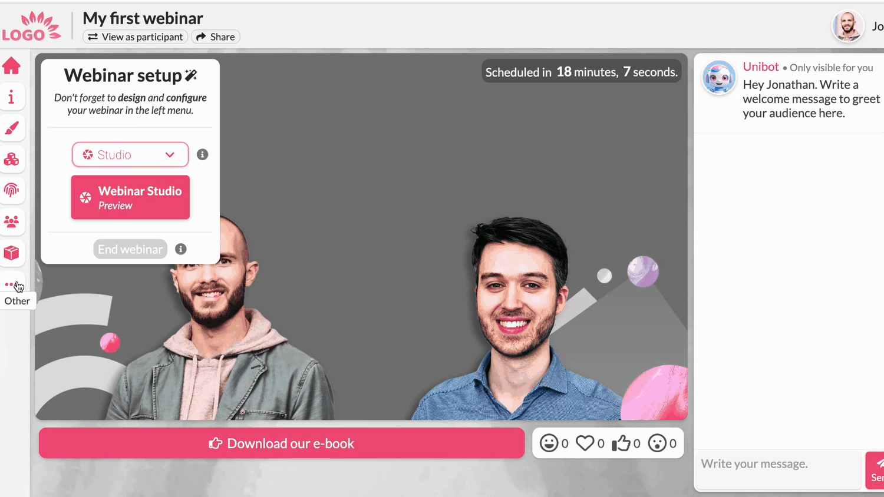Screen dimensions: 884x497
Task: Click the info sidebar icon
Action: 12,97
